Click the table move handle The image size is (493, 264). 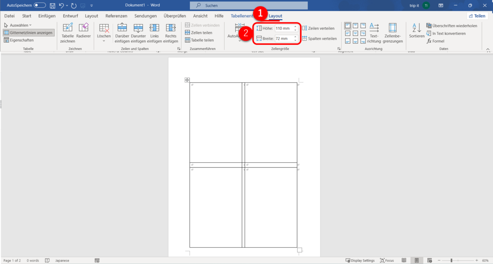(187, 80)
